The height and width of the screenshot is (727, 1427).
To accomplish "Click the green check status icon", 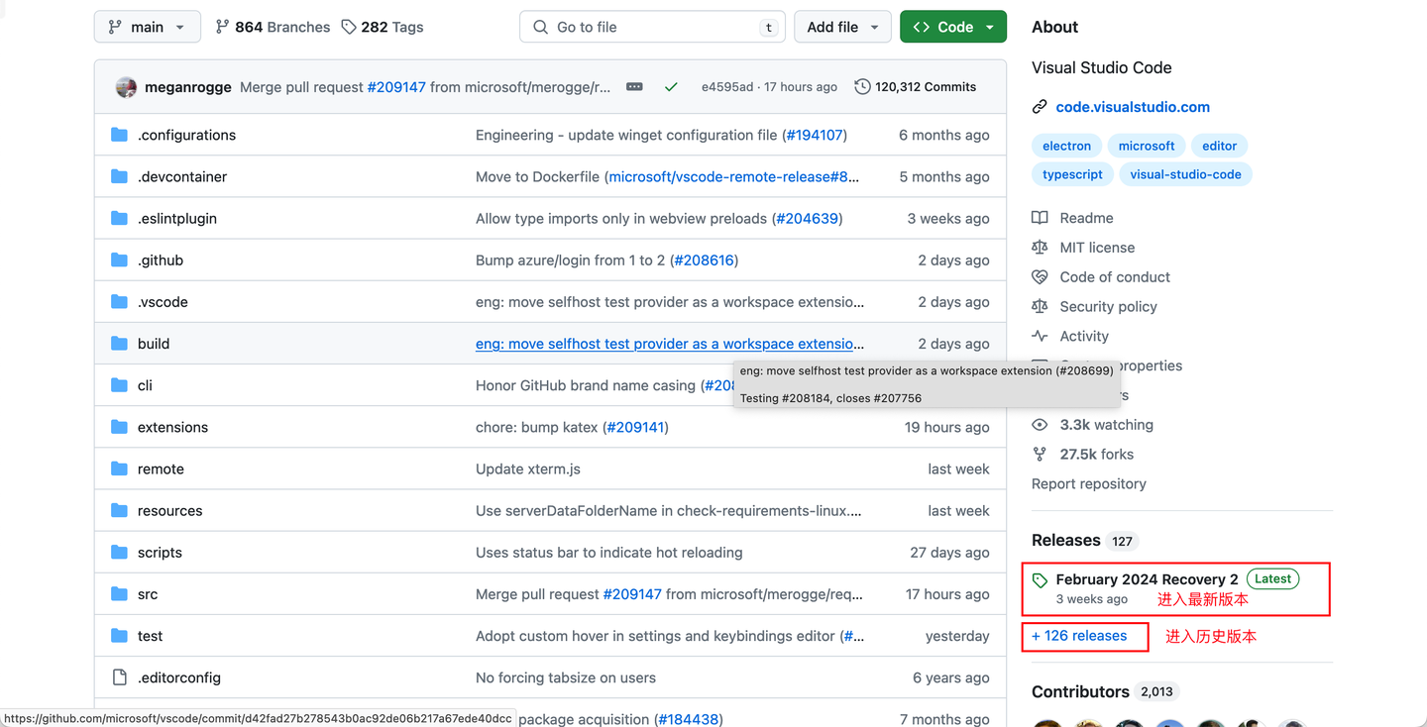I will tap(671, 87).
